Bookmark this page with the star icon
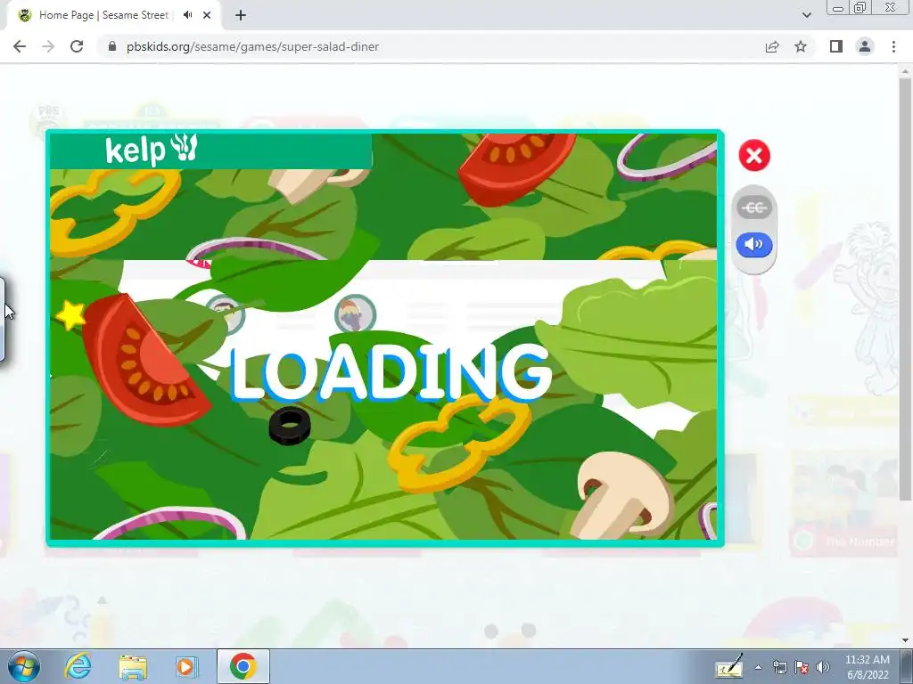The height and width of the screenshot is (684, 913). pyautogui.click(x=801, y=46)
